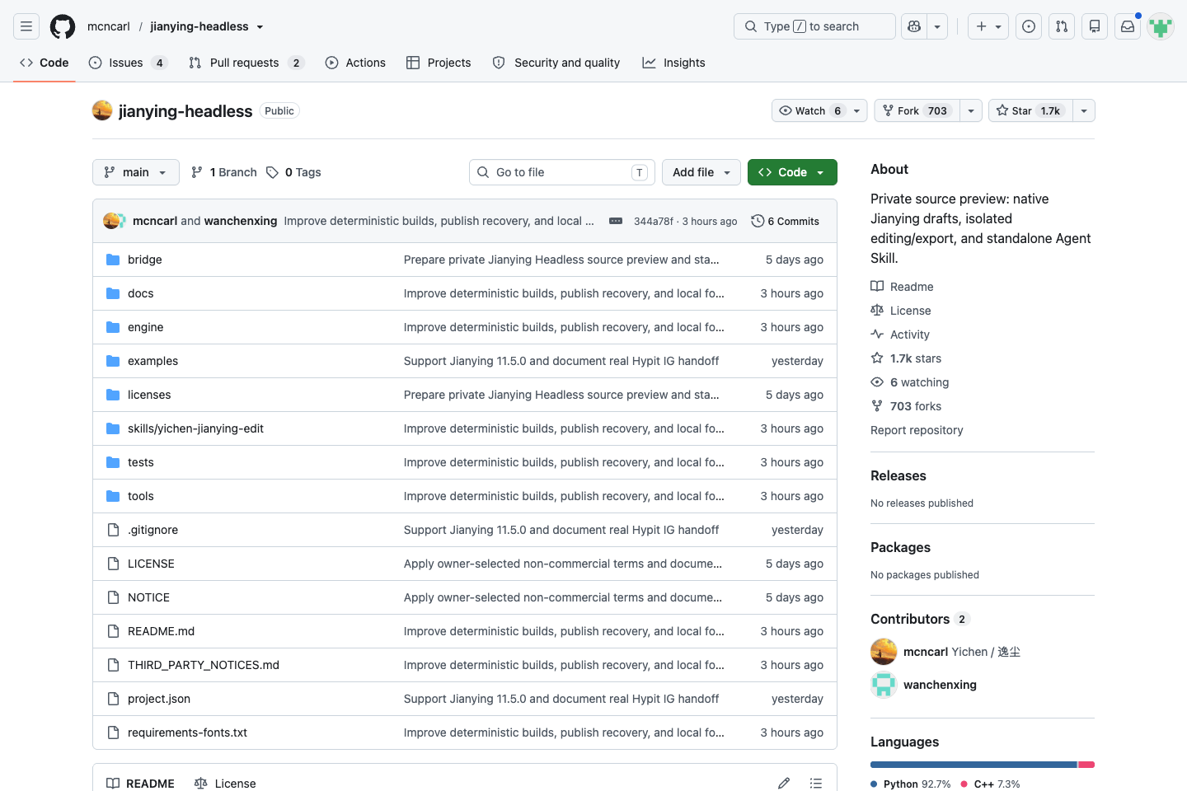Open the hamburger navigation menu
The image size is (1187, 791).
[26, 26]
